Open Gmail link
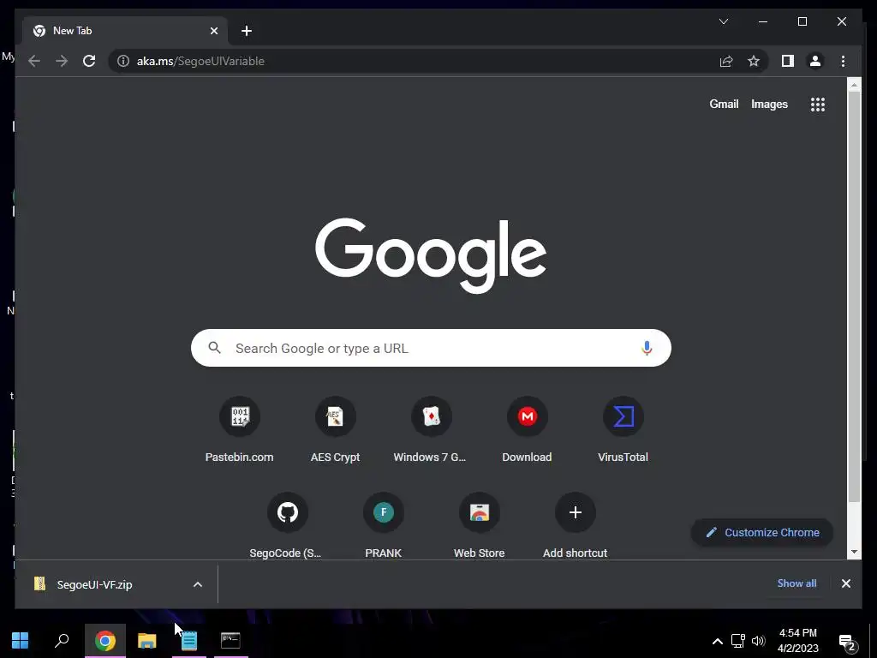Viewport: 877px width, 658px height. pos(724,104)
